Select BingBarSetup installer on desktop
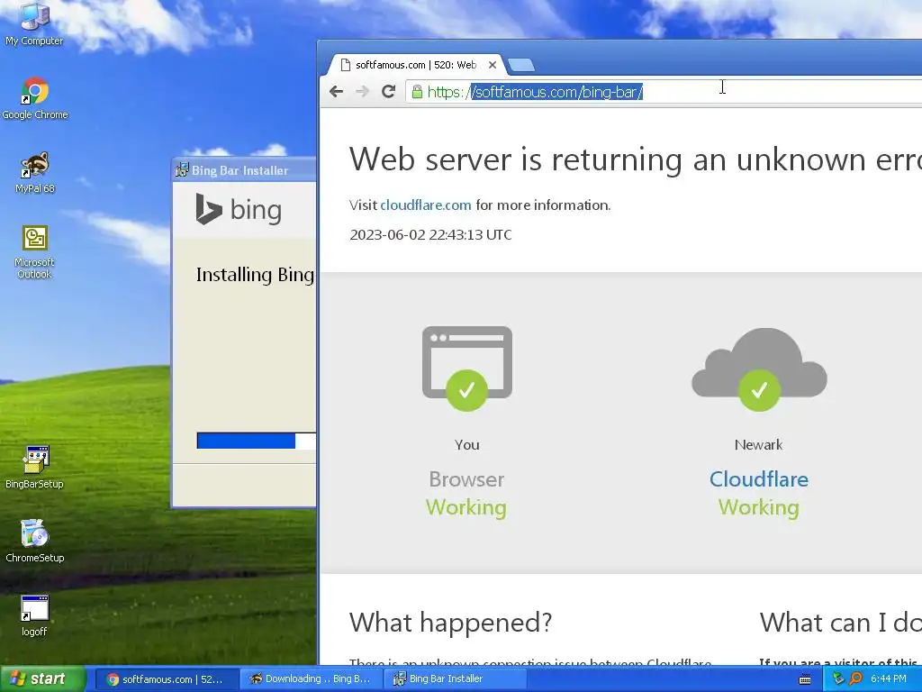Screen dimensions: 922x692 (x=34, y=468)
